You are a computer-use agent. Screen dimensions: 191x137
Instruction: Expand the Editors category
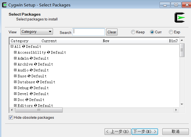click(x=15, y=106)
